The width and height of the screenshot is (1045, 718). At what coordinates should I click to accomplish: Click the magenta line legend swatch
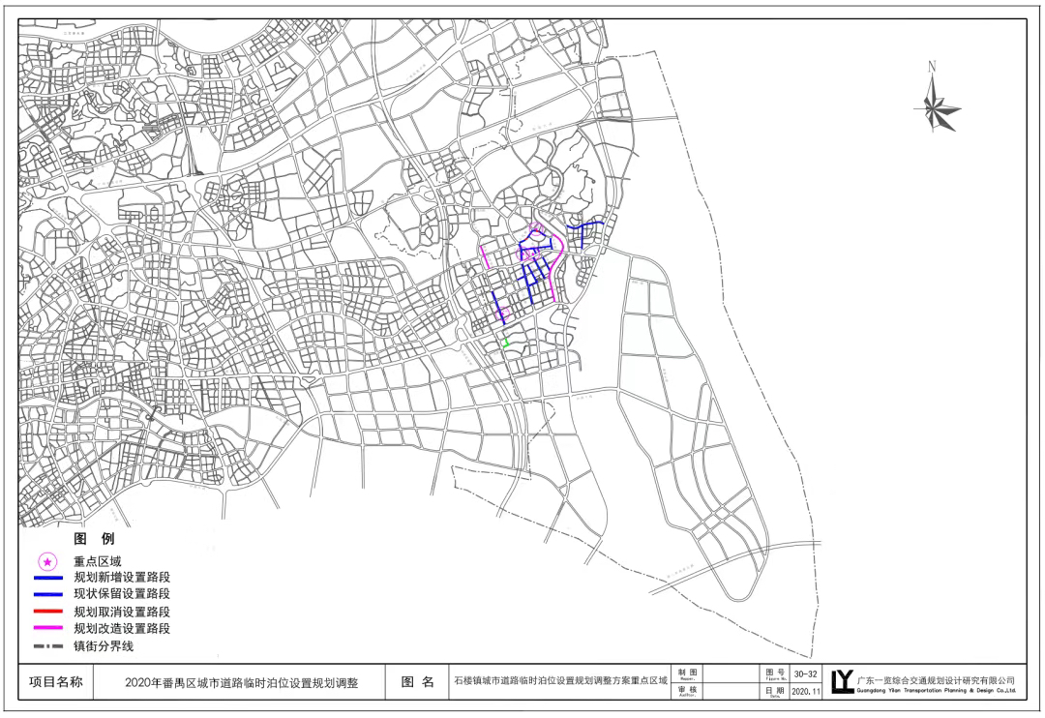[48, 628]
